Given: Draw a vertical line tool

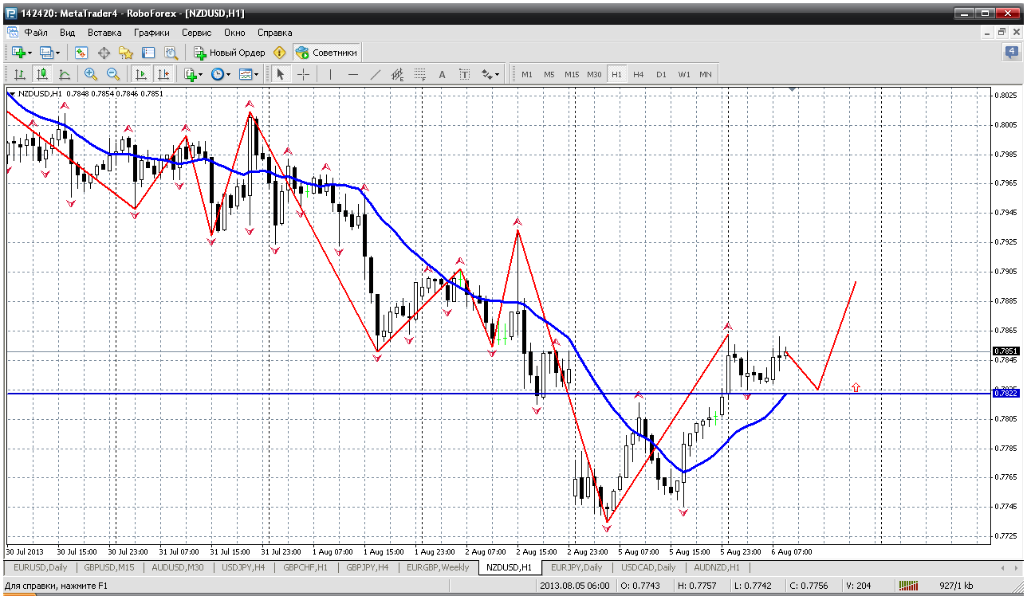Looking at the screenshot, I should [x=330, y=74].
